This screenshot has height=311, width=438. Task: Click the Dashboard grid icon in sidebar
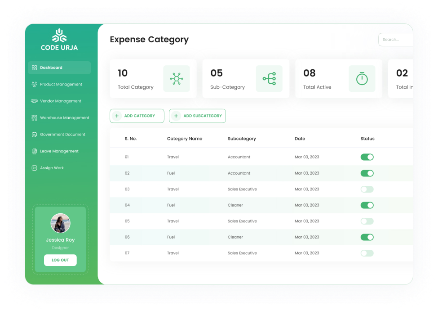pyautogui.click(x=34, y=68)
